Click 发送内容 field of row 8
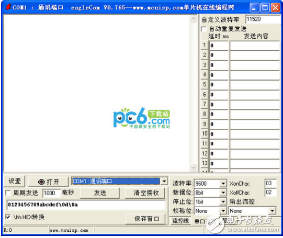 coord(255,115)
